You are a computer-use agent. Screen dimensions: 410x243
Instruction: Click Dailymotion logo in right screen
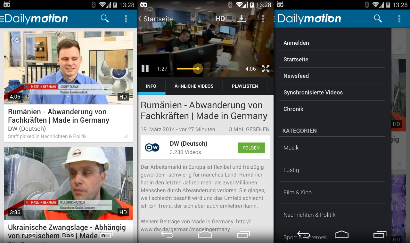point(309,19)
